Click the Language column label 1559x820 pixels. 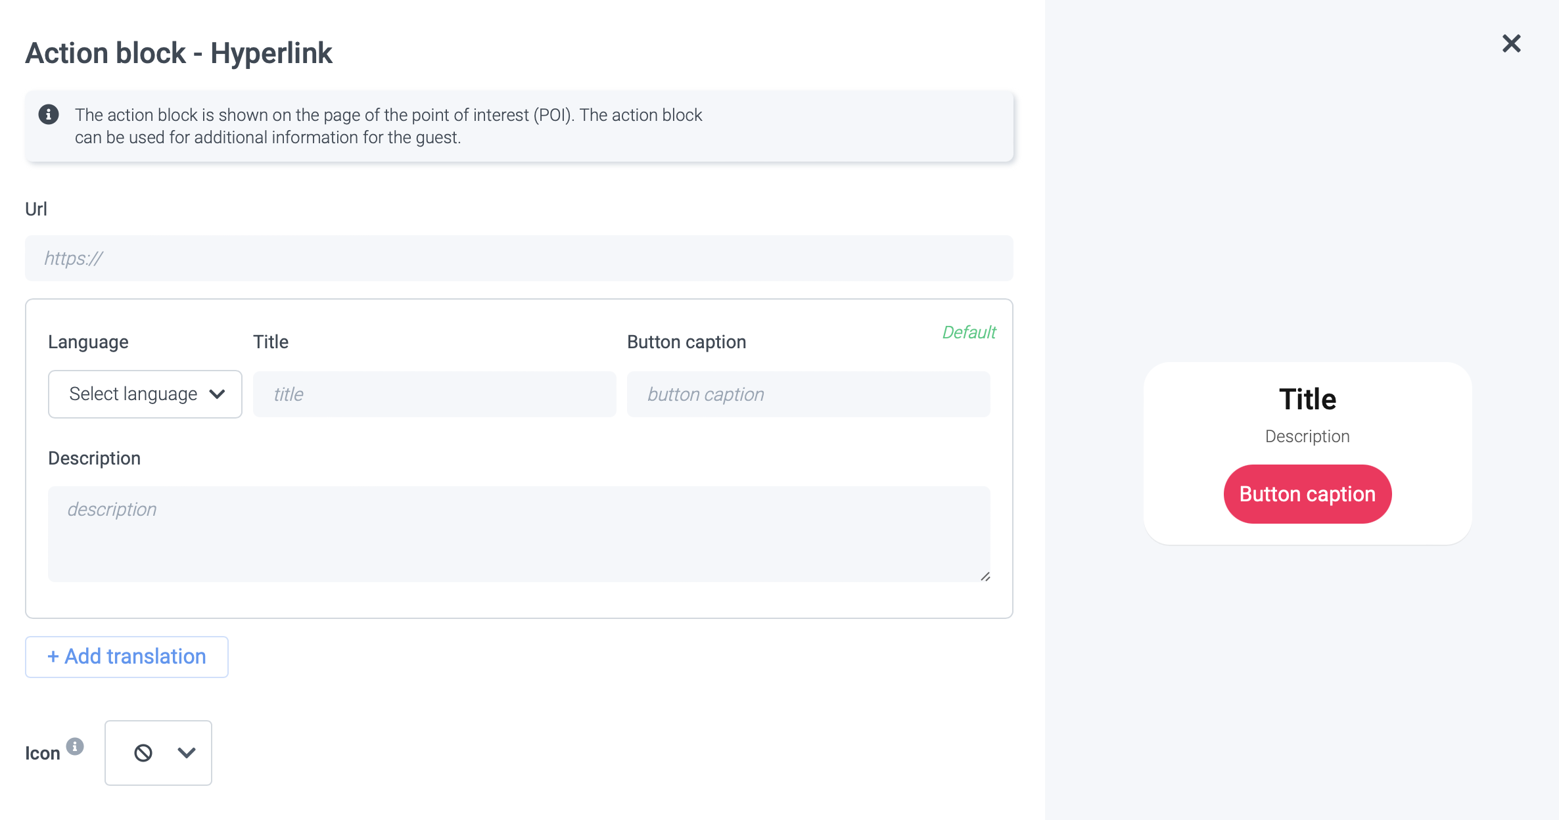click(x=88, y=342)
